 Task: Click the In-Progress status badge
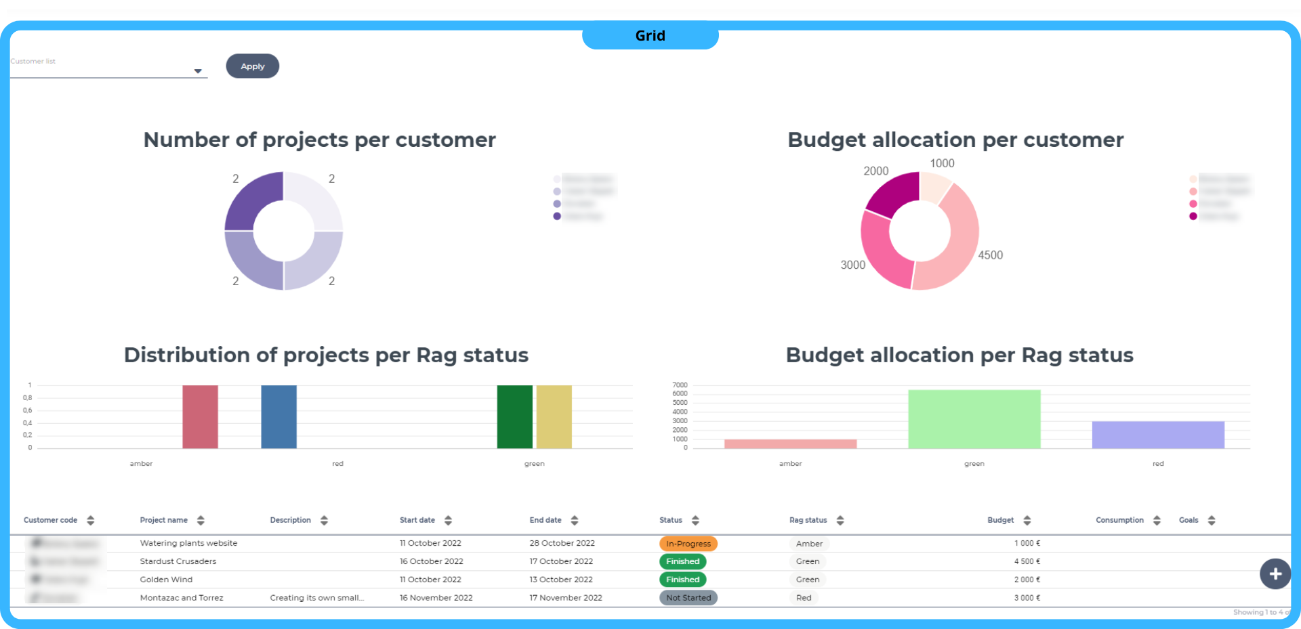688,544
